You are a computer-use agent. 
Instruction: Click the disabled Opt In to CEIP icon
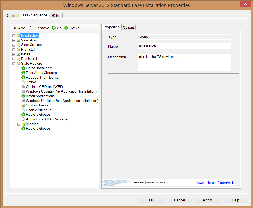(x=23, y=87)
